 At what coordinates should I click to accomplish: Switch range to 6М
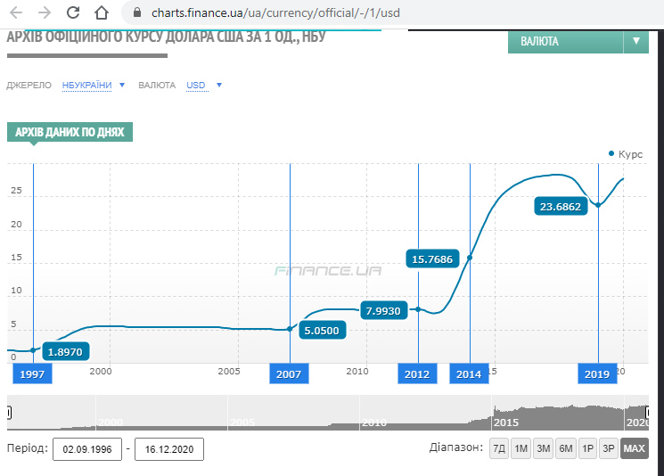click(565, 449)
